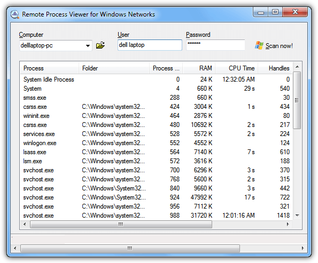Click the bottom window scroll-right arrow
This screenshot has height=263, width=318.
(x=303, y=248)
